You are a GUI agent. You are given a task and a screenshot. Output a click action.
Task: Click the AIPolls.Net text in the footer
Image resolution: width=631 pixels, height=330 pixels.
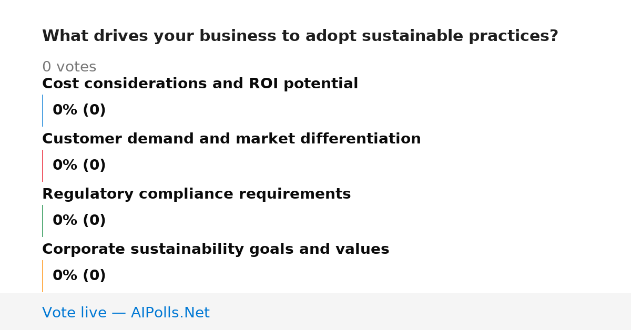[x=170, y=313]
